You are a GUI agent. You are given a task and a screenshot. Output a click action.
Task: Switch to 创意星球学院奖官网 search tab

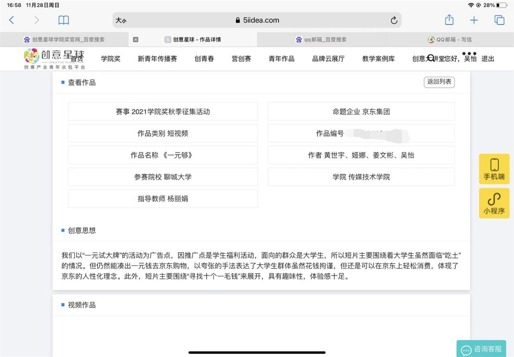tap(64, 39)
